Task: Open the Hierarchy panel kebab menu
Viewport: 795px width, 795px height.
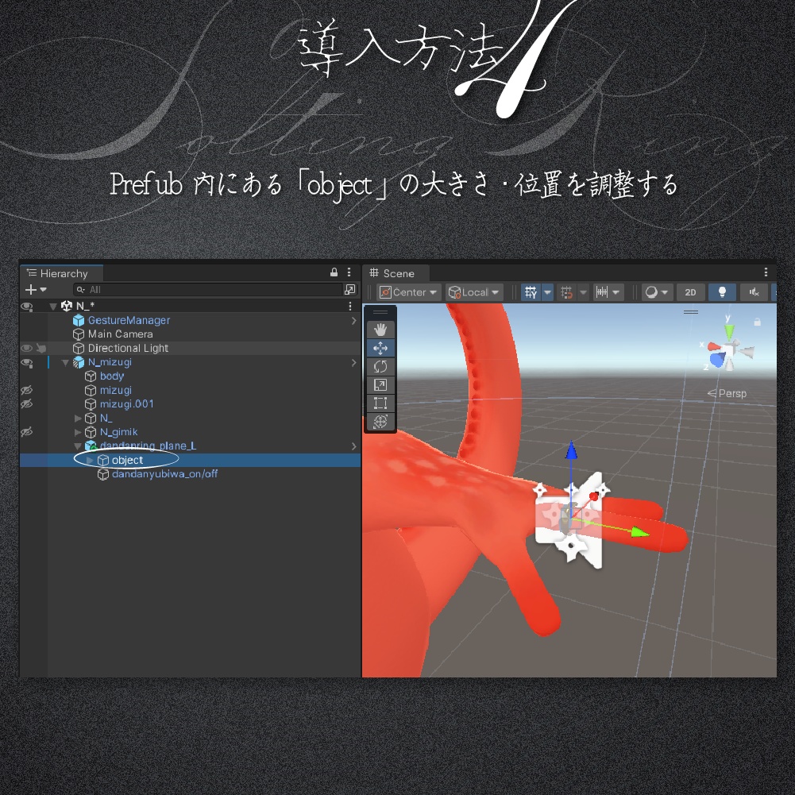Action: 349,272
